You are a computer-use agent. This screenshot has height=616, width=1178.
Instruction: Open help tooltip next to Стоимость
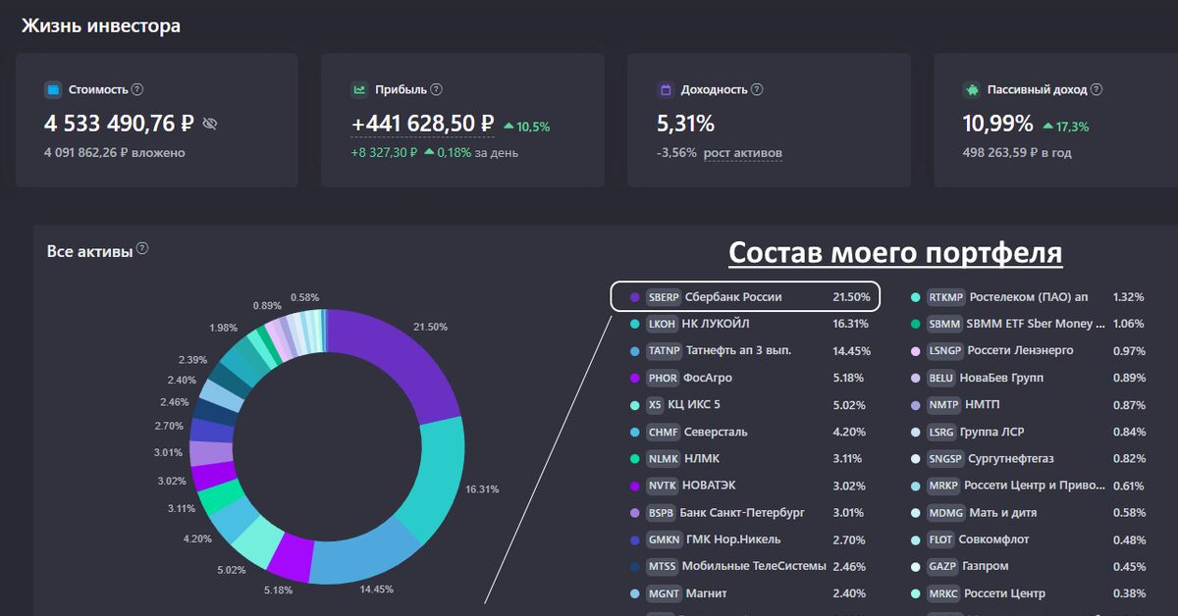137,89
